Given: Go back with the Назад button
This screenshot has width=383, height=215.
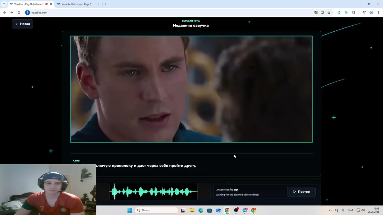Looking at the screenshot, I should pos(22,24).
